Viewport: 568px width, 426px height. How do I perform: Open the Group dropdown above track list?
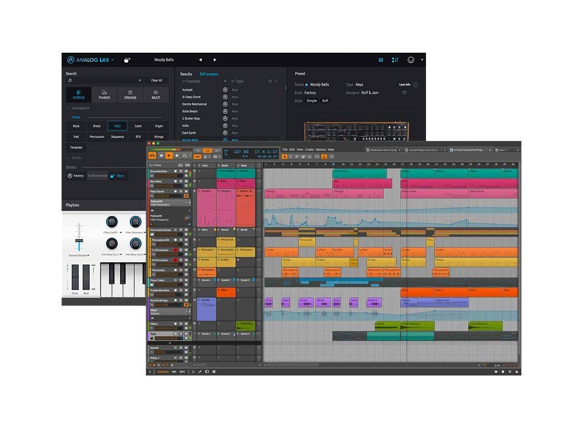tap(155, 165)
